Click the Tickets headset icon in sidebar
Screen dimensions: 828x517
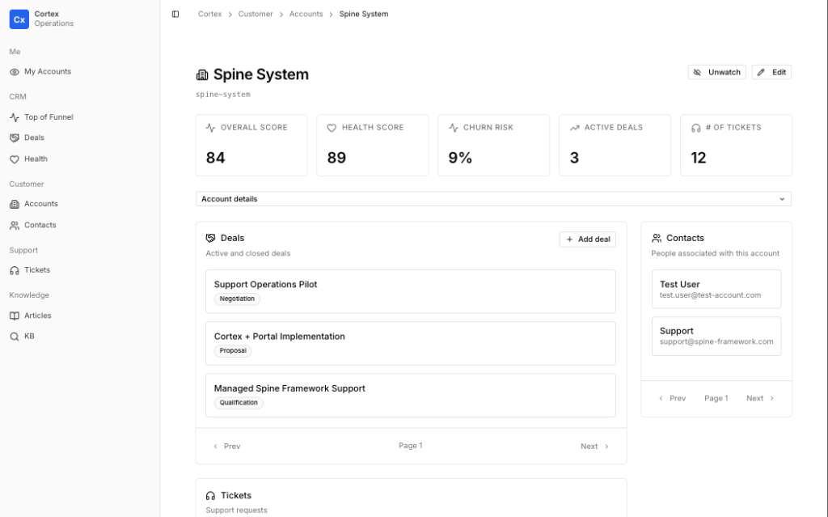point(15,270)
